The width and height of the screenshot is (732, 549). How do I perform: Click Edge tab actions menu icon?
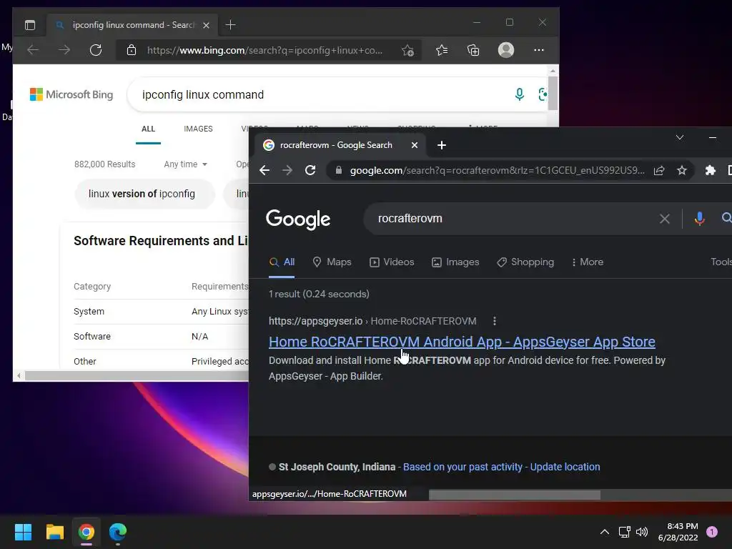[x=30, y=25]
